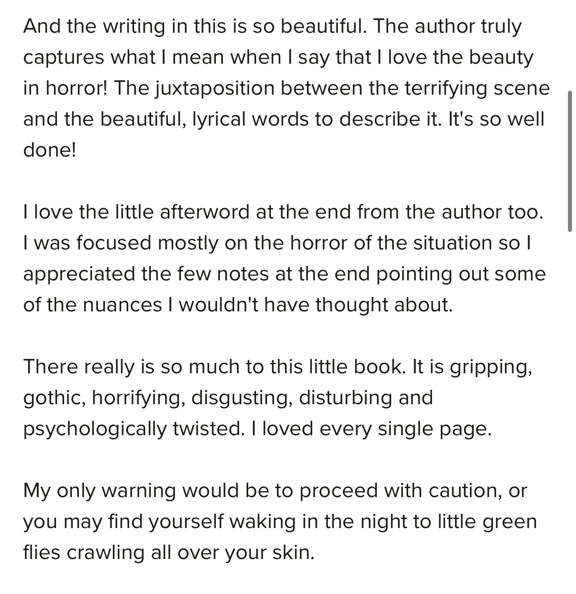Click the vertical scrollbar thumb on the right

click(570, 161)
